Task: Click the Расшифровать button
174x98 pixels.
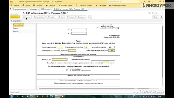Action: (x=39, y=17)
